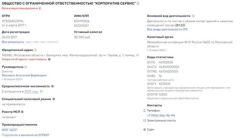Click the phone icon beside Телефон
242x138 pixels.
pos(144,110)
